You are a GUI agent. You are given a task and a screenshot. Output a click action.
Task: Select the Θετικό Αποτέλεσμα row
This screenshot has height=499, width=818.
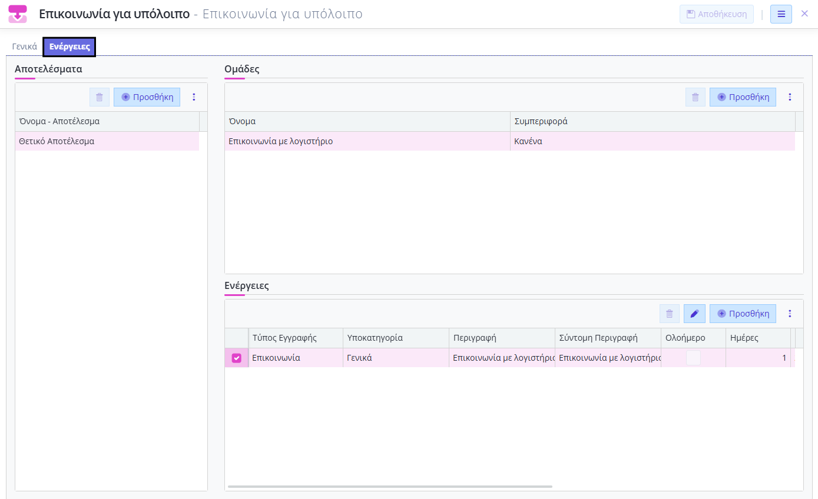click(107, 141)
